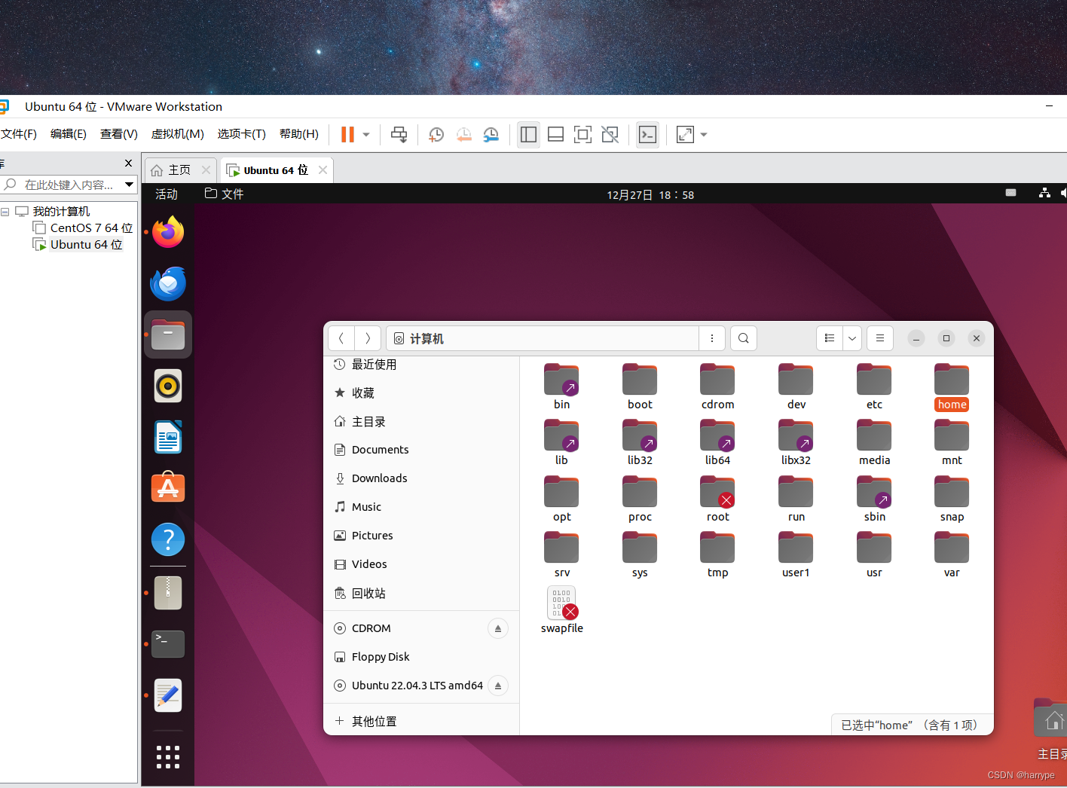Viewport: 1067px width, 788px height.
Task: Open the snapshot manager wrench icon
Action: click(x=491, y=135)
